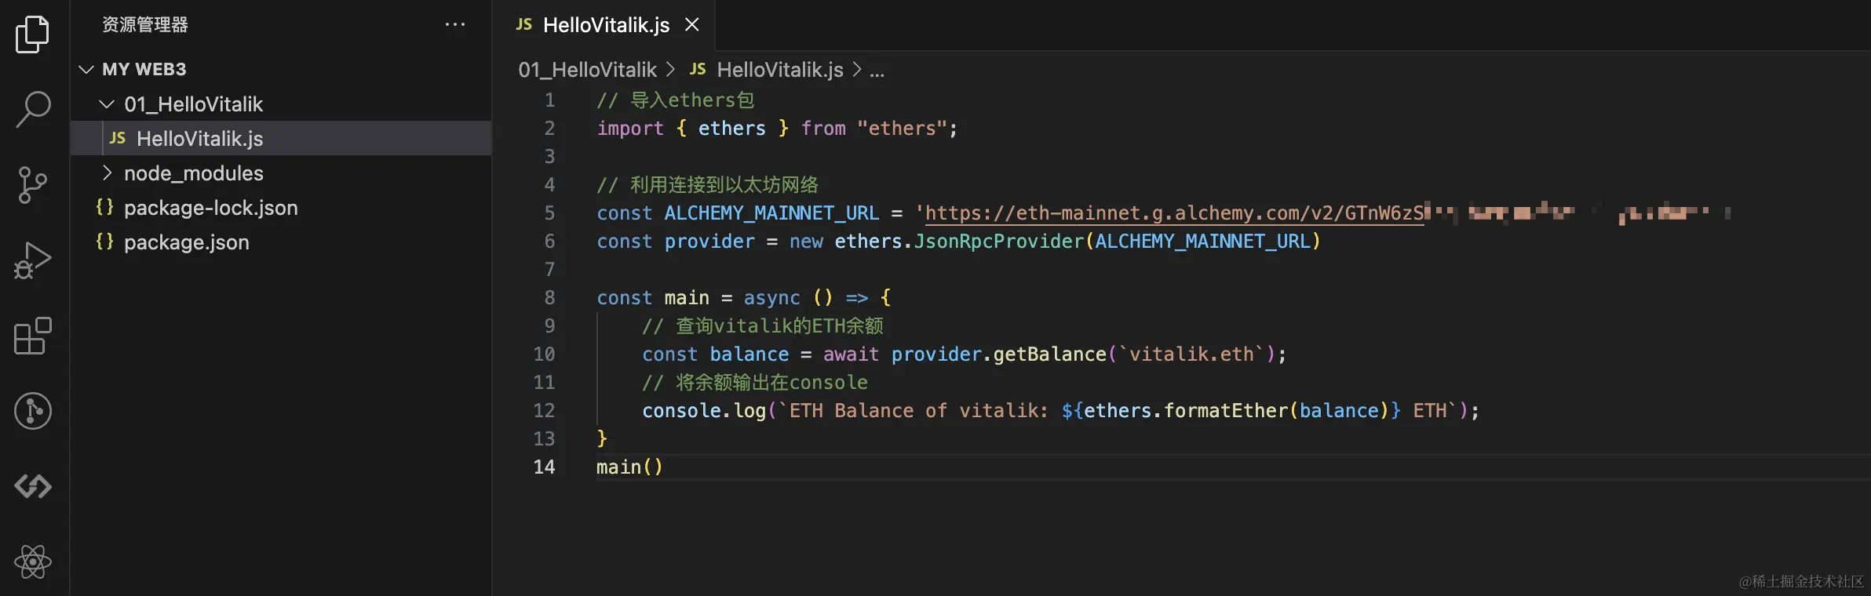Open the Search magnifier in activity bar
1871x596 pixels.
(33, 109)
